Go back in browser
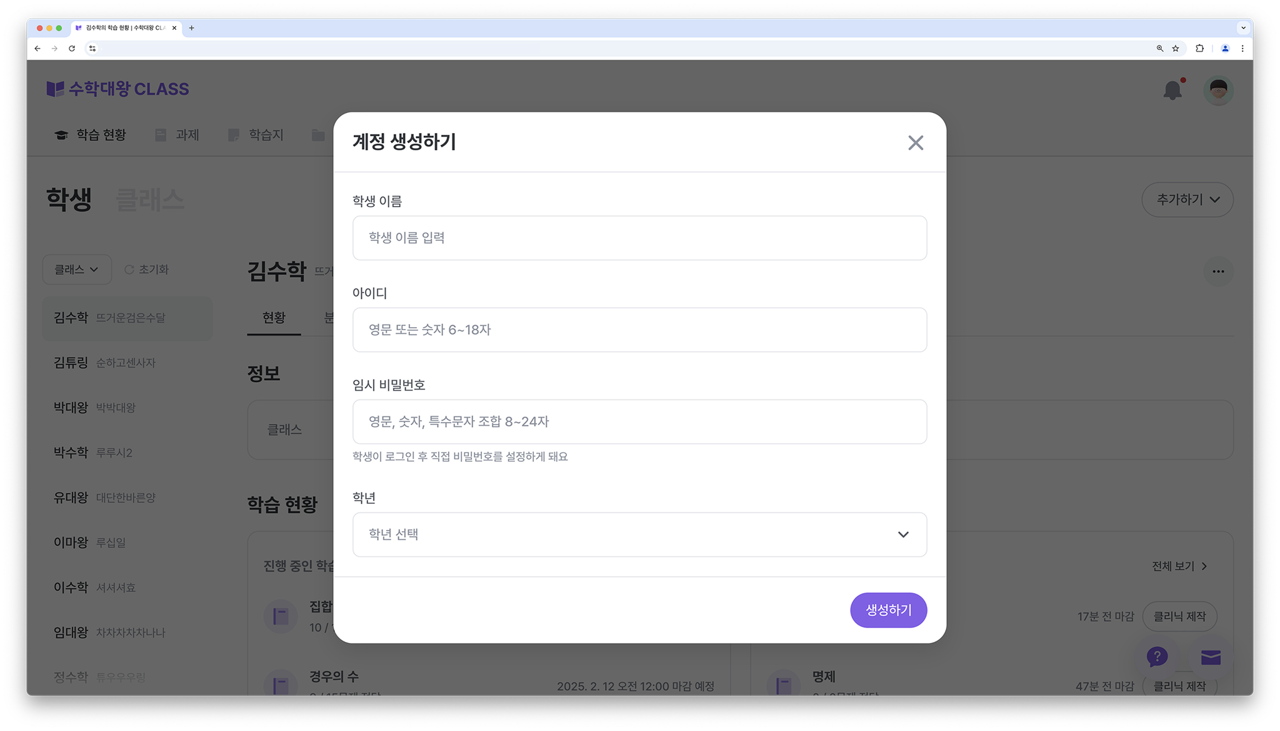The image size is (1280, 731). point(37,49)
